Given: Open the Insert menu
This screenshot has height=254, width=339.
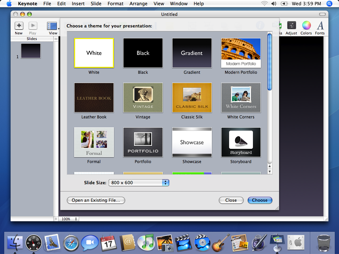Looking at the screenshot, I should 78,4.
